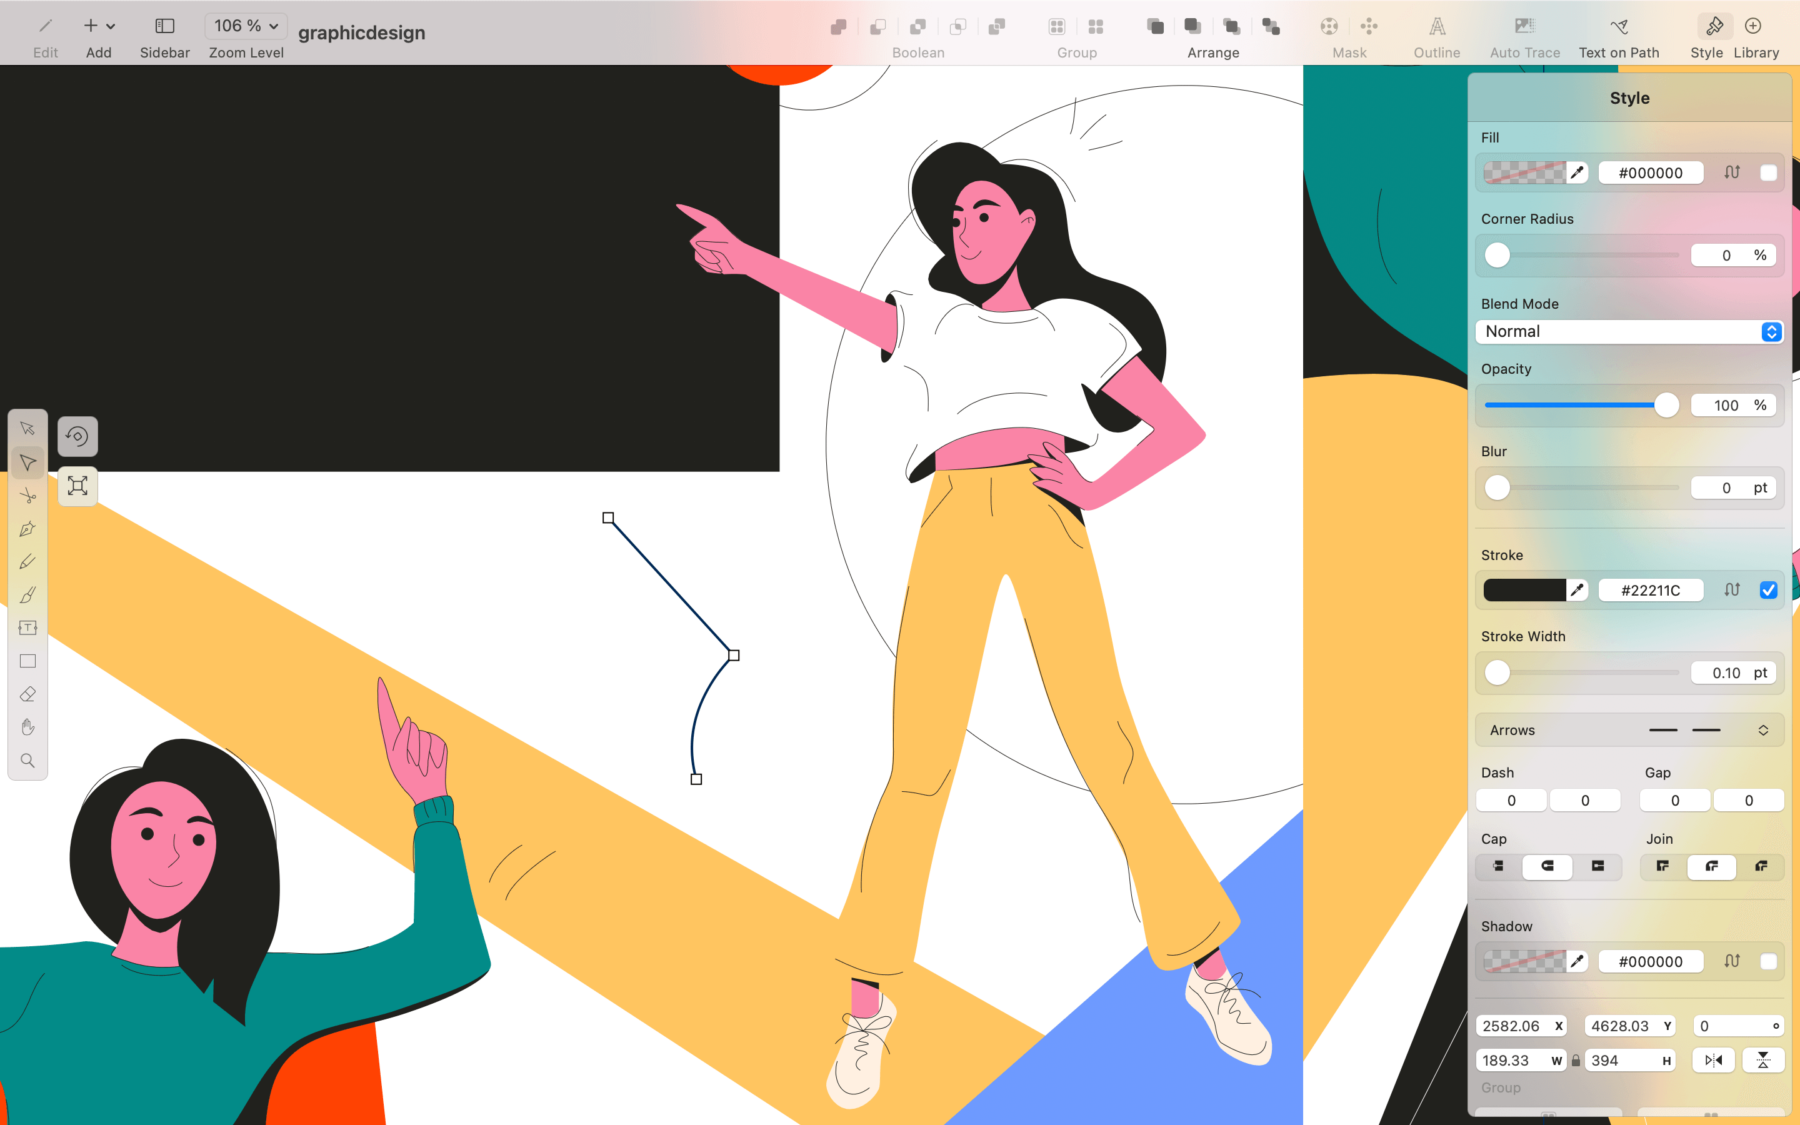Pick Fill color with eyedropper

pyautogui.click(x=1577, y=172)
